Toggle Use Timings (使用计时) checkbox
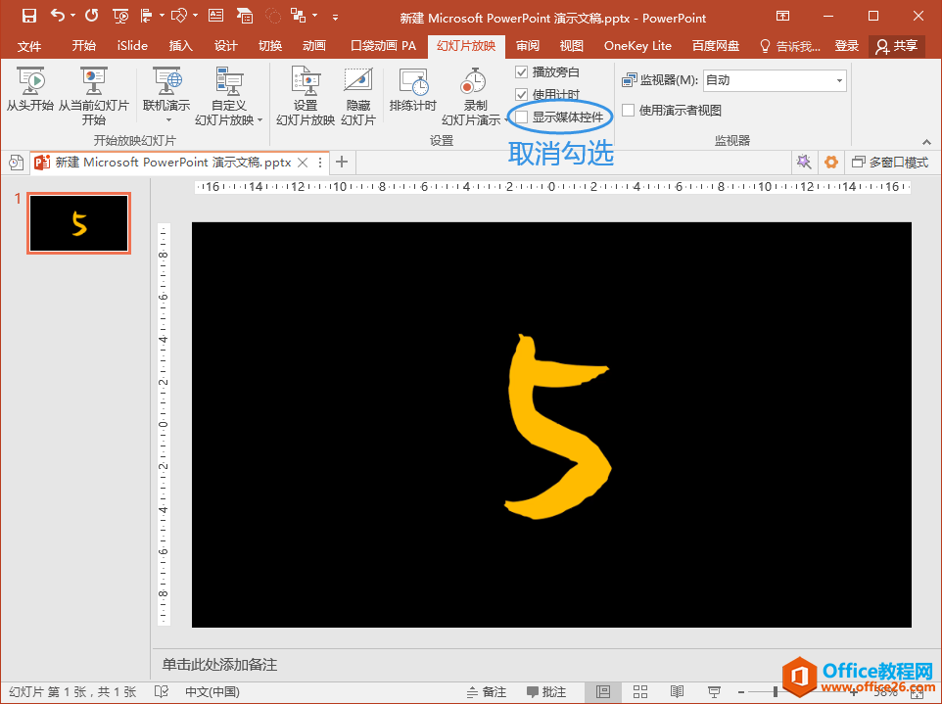 pos(522,94)
